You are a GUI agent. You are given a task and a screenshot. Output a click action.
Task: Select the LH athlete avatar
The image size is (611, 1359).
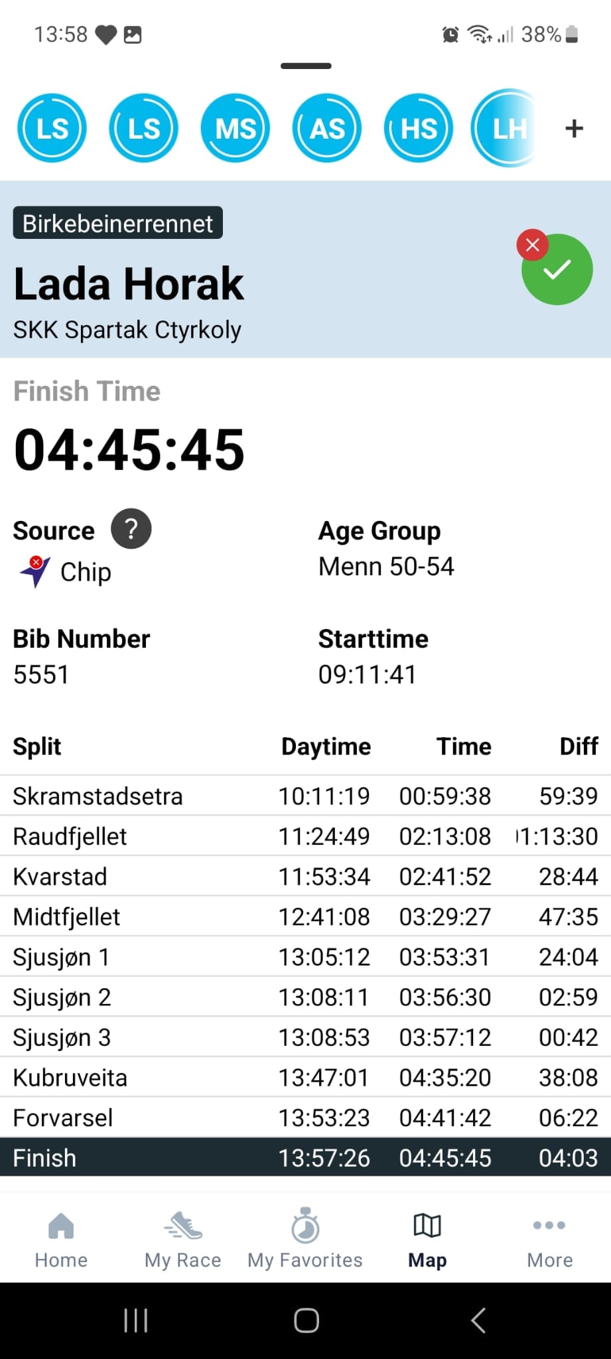pyautogui.click(x=506, y=129)
